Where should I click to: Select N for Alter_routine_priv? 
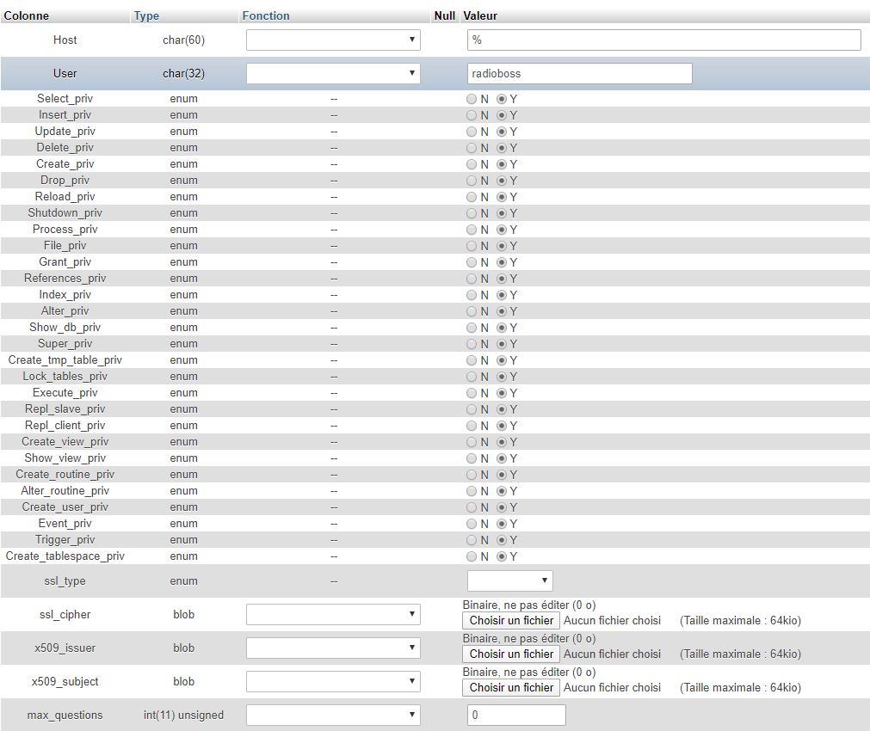[x=472, y=491]
